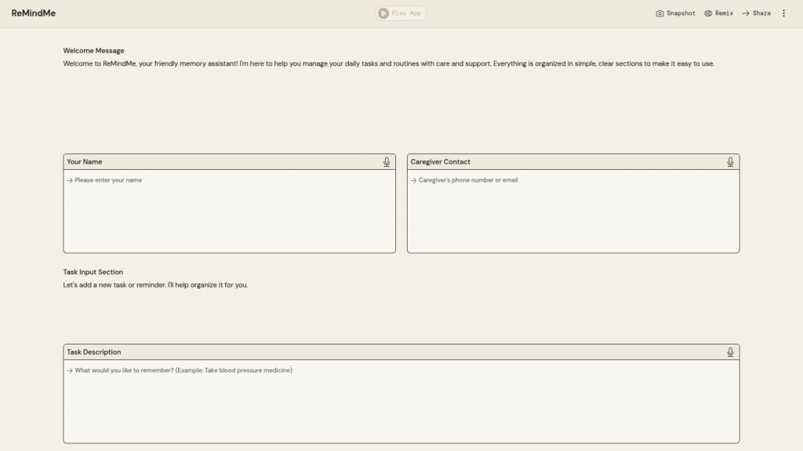
Task: Click the 'Task Description' header label
Action: pos(94,352)
